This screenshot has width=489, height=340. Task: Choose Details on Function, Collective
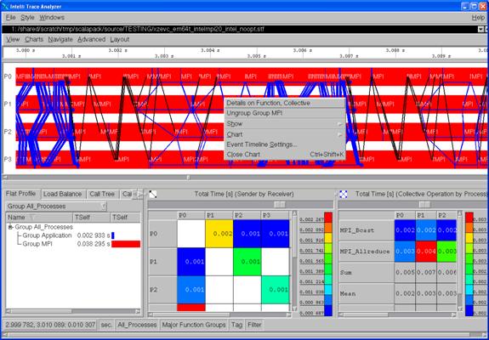[284, 103]
